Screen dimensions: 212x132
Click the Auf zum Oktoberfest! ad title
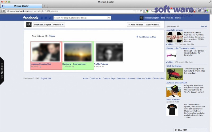tap(176, 83)
